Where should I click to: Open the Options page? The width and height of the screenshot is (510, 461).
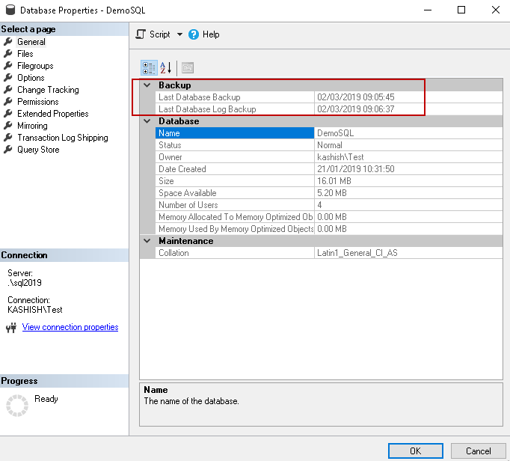(x=31, y=78)
